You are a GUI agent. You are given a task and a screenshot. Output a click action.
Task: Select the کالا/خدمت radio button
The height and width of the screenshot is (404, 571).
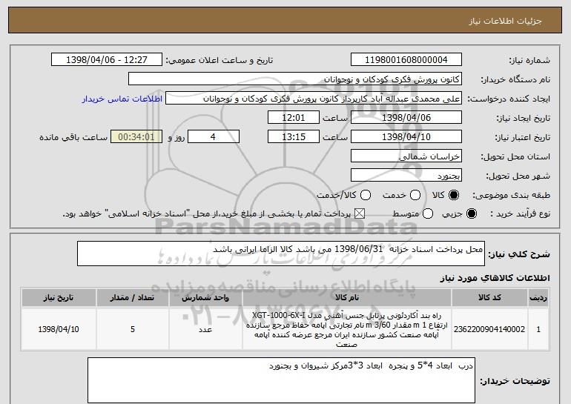tap(366, 195)
